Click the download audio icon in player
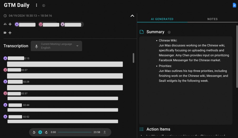This screenshot has width=238, height=138. (x=105, y=132)
